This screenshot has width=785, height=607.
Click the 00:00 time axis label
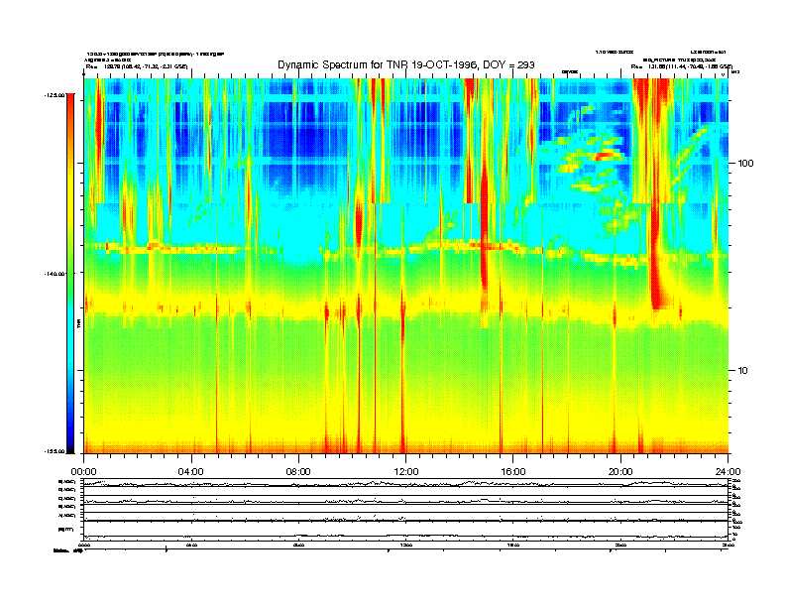click(83, 472)
